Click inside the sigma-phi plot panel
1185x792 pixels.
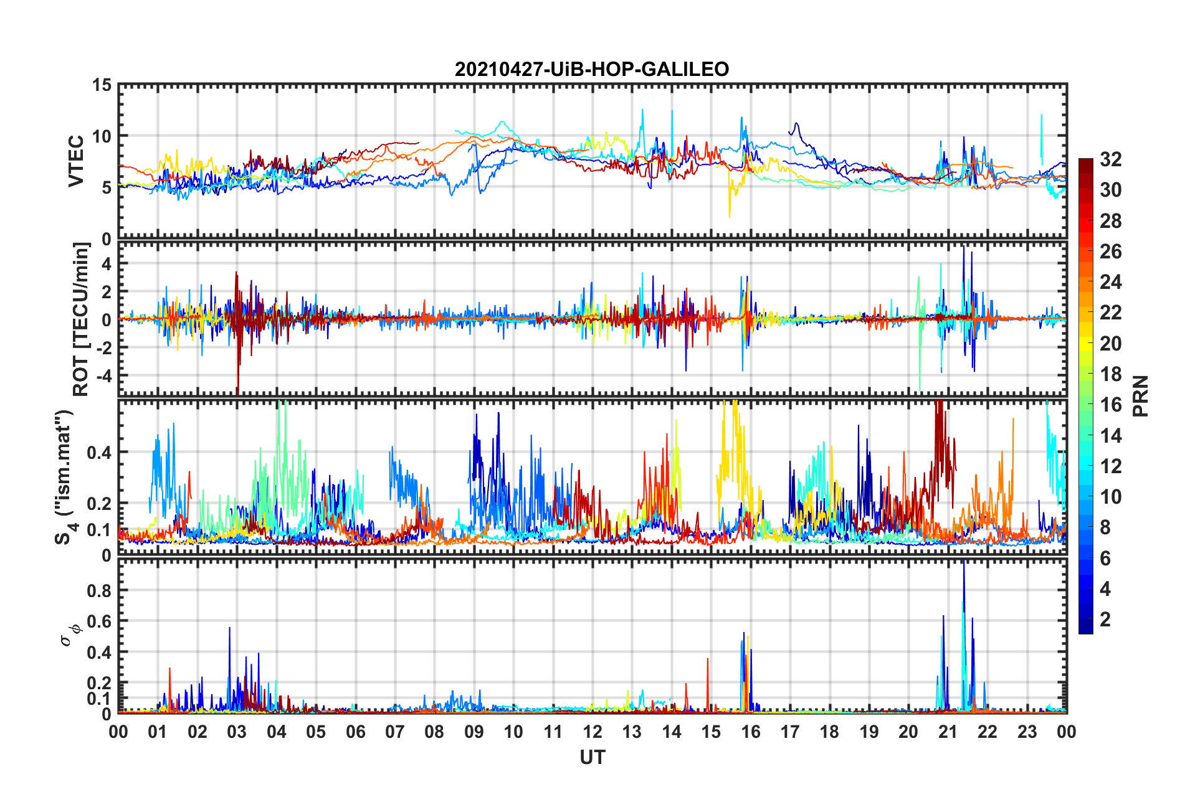[592, 636]
